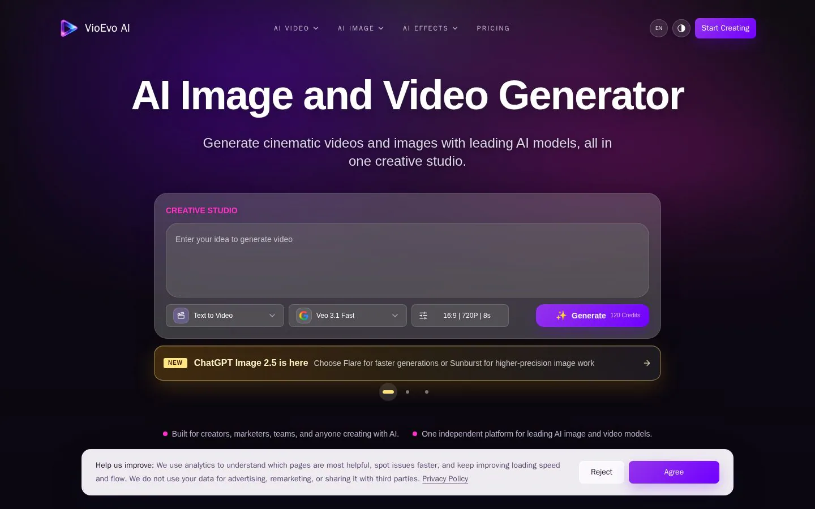Reject analytics in the consent banner
The image size is (815, 509).
(x=602, y=472)
